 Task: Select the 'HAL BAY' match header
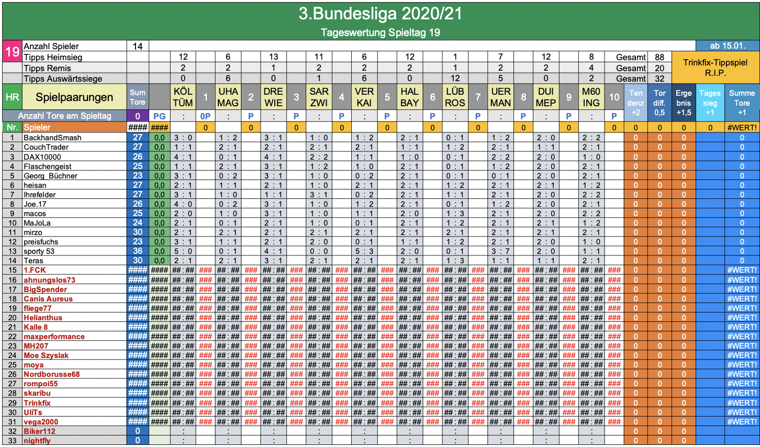pyautogui.click(x=409, y=97)
